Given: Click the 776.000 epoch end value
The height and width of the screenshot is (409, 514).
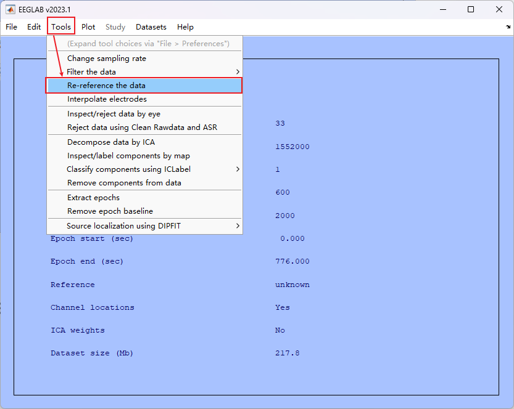Looking at the screenshot, I should tap(292, 261).
